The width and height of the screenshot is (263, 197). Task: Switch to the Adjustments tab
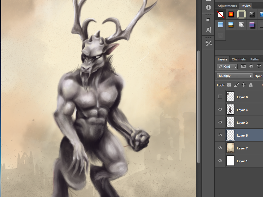[x=227, y=6]
